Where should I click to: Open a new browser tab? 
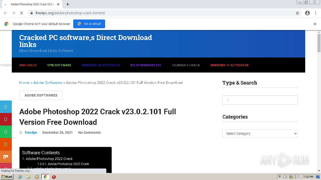click(x=68, y=4)
